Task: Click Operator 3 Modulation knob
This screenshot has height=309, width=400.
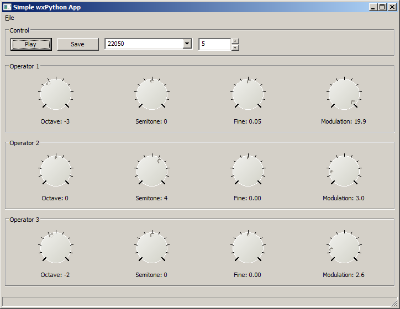Action: [344, 247]
